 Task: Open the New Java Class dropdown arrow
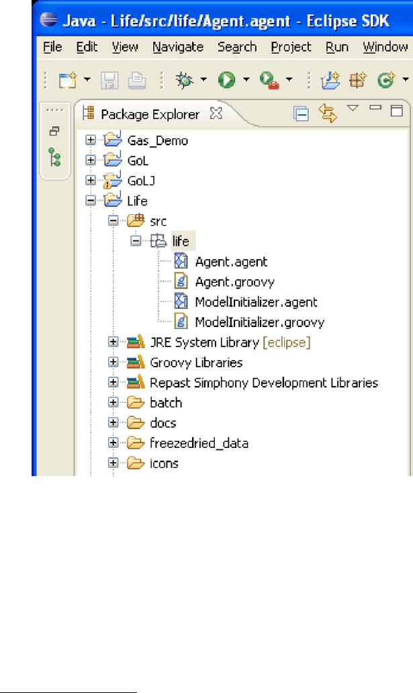tap(406, 80)
